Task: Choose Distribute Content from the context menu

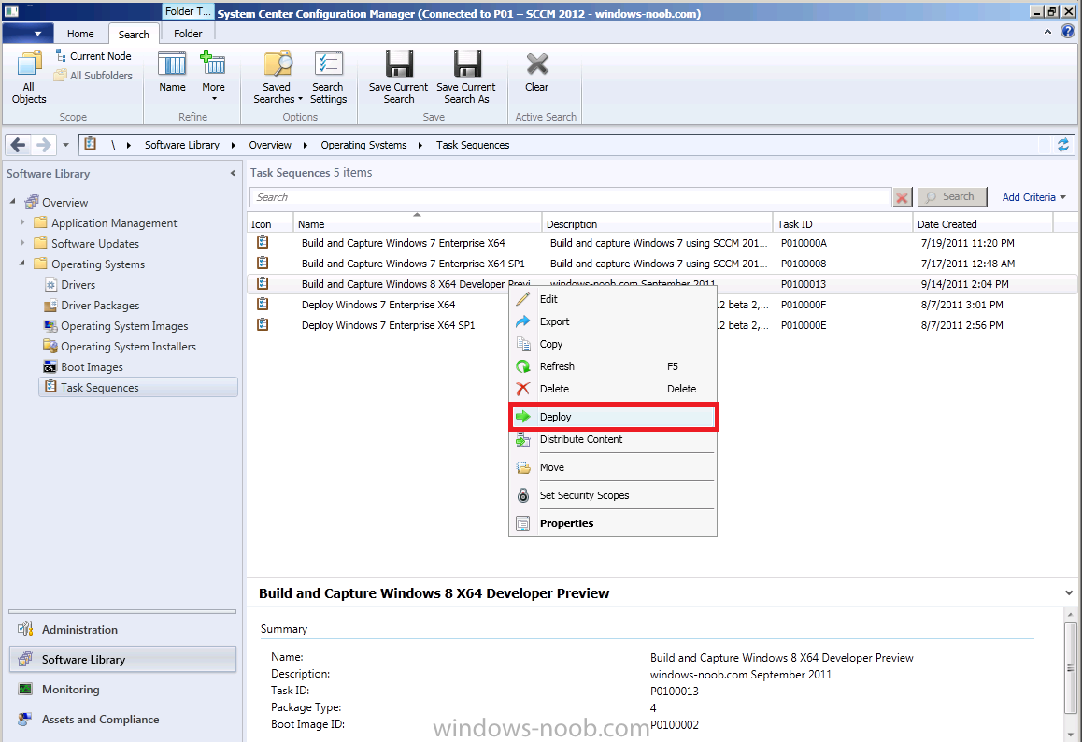Action: [613, 439]
